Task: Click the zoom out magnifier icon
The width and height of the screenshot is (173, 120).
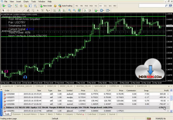Action: tap(75, 10)
